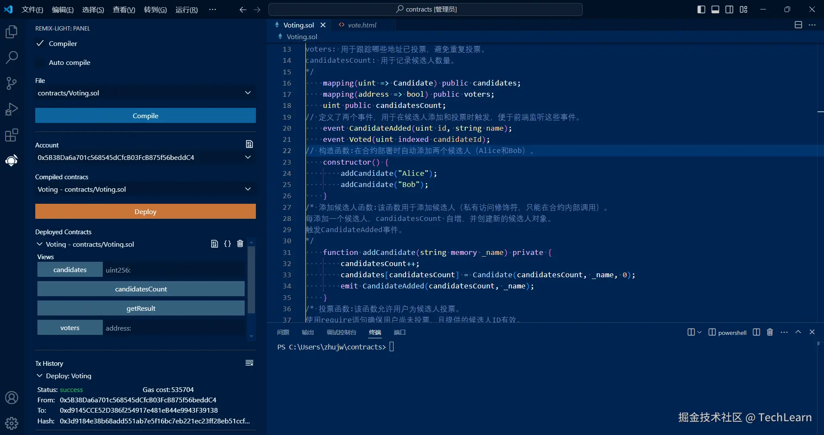Image resolution: width=824 pixels, height=435 pixels.
Task: Switch to the 调试控制台 panel tab
Action: [341, 332]
